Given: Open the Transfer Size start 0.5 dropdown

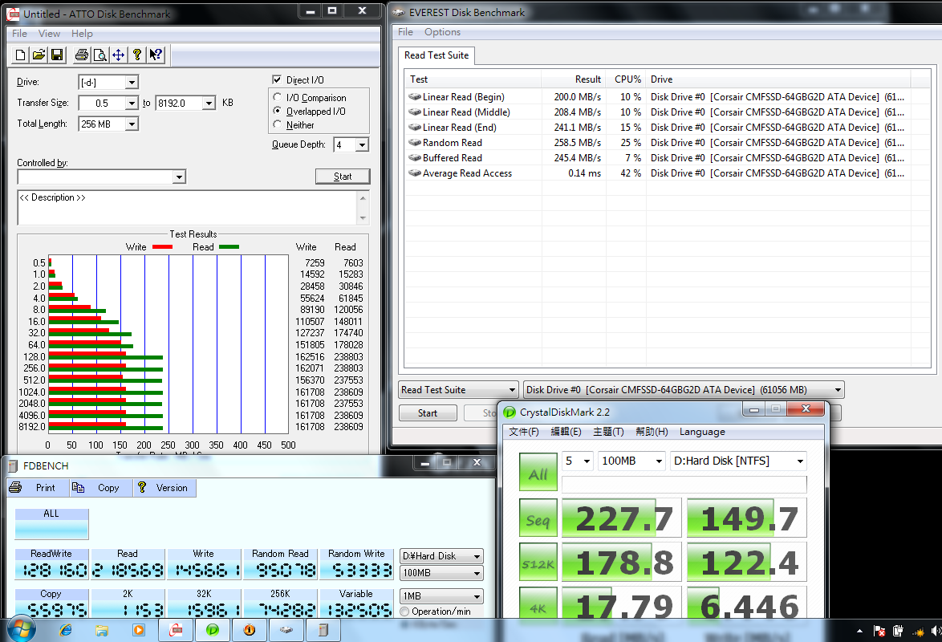Looking at the screenshot, I should click(132, 104).
